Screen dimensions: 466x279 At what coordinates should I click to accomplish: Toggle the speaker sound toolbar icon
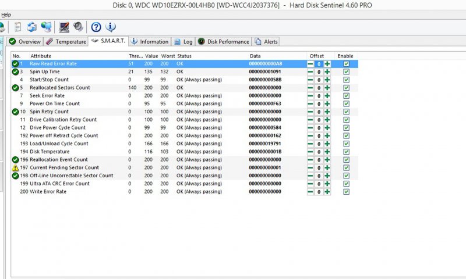(x=79, y=27)
